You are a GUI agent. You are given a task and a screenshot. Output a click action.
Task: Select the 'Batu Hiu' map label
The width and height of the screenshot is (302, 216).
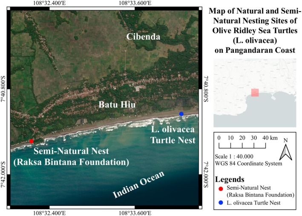click(x=117, y=105)
